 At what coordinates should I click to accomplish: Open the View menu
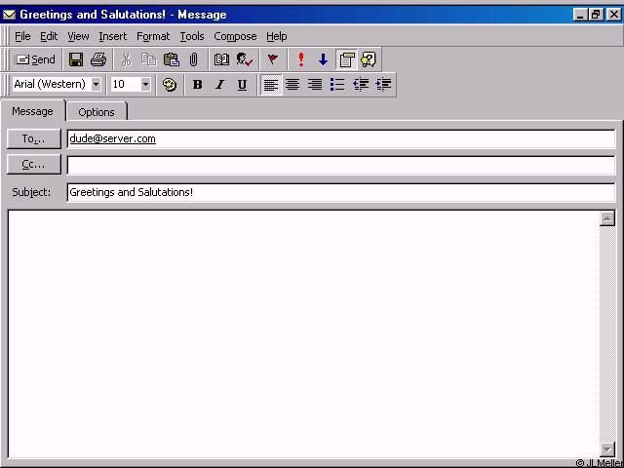point(78,37)
